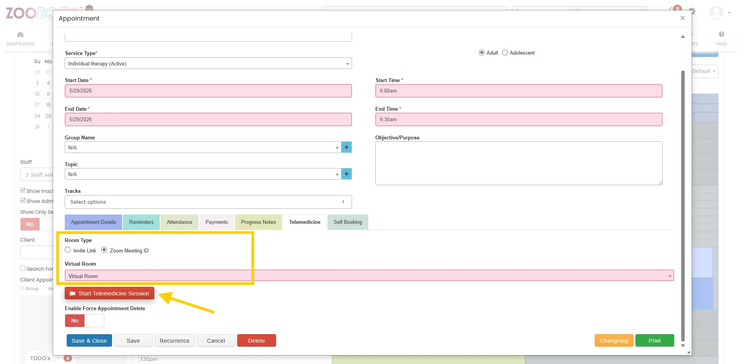The width and height of the screenshot is (744, 364).
Task: Click the Start Time field
Action: pos(519,91)
